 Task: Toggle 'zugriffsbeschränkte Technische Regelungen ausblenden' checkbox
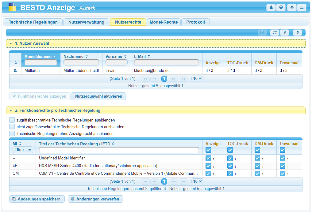pyautogui.click(x=12, y=120)
